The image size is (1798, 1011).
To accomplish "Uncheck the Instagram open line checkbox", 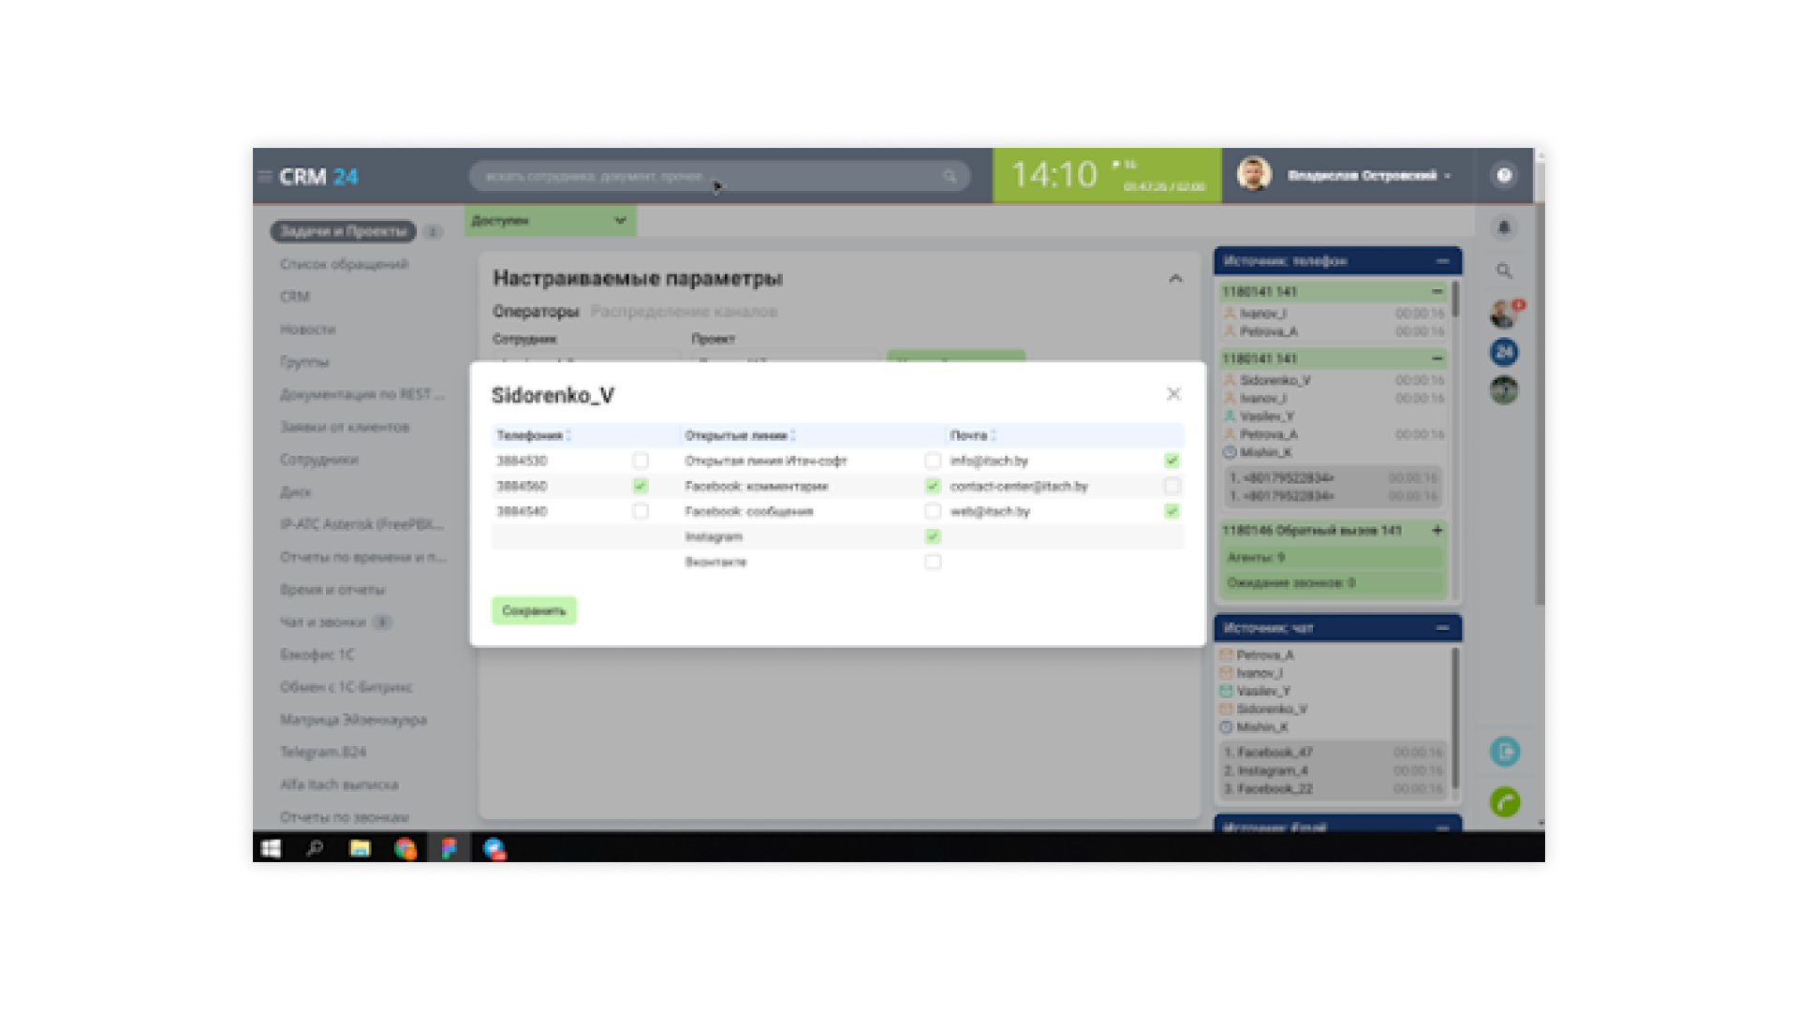I will pos(933,536).
